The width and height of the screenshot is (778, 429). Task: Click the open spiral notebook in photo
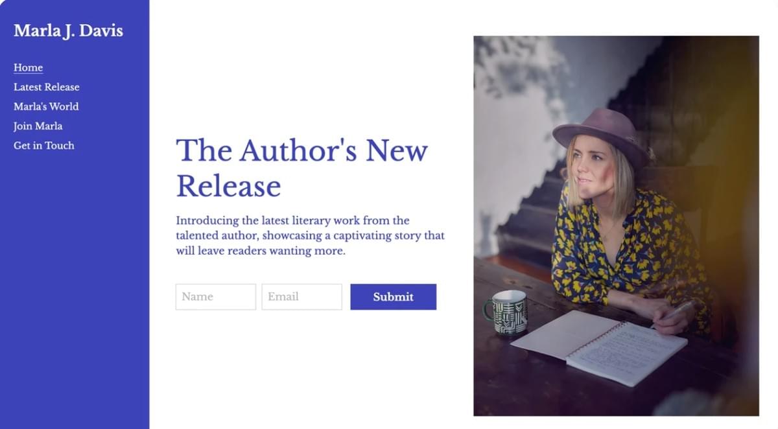pos(599,347)
